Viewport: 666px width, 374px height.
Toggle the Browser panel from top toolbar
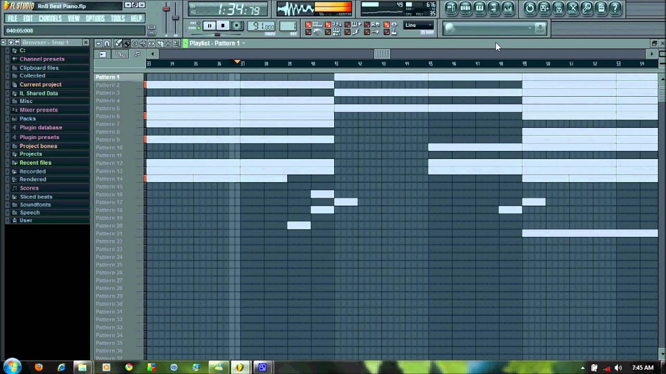[x=493, y=8]
